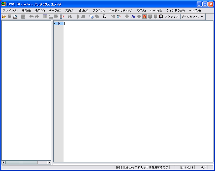Click the Run selection play arrow icon
The width and height of the screenshot is (215, 171).
tap(78, 17)
